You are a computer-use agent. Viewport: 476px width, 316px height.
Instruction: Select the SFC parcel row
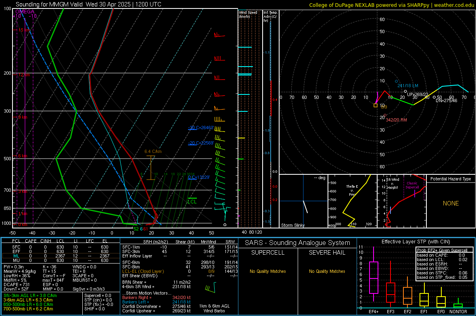[x=61, y=247]
